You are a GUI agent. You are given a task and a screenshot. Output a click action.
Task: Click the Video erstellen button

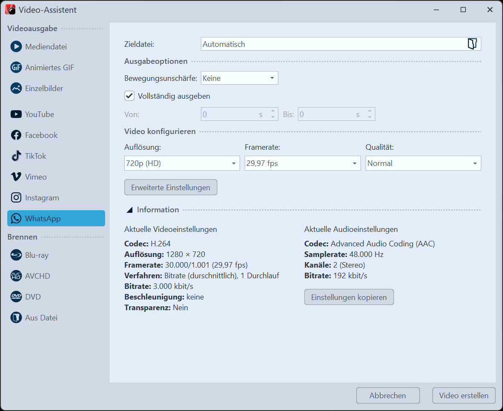463,396
